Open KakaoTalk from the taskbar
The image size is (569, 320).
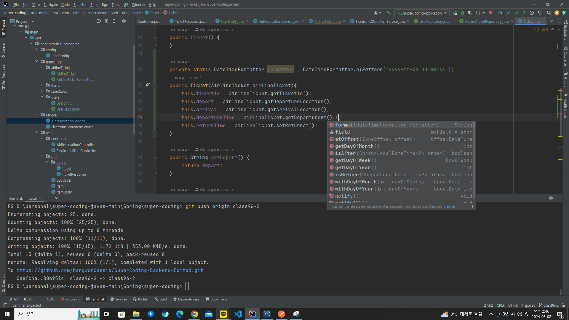coord(223,314)
